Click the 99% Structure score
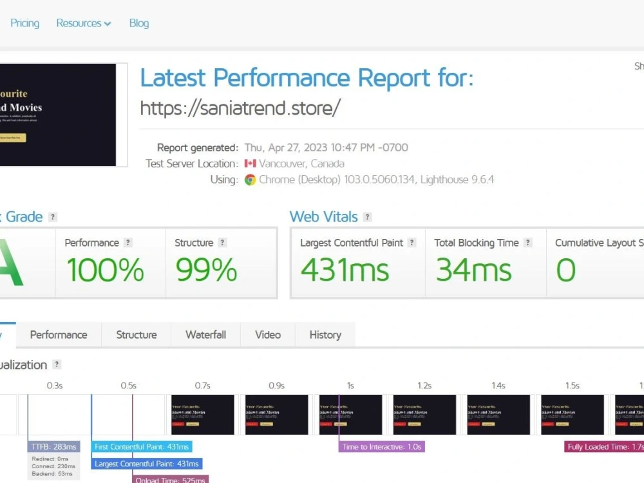The width and height of the screenshot is (644, 483). (x=206, y=270)
